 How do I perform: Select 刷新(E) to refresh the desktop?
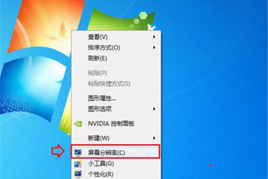click(x=116, y=59)
